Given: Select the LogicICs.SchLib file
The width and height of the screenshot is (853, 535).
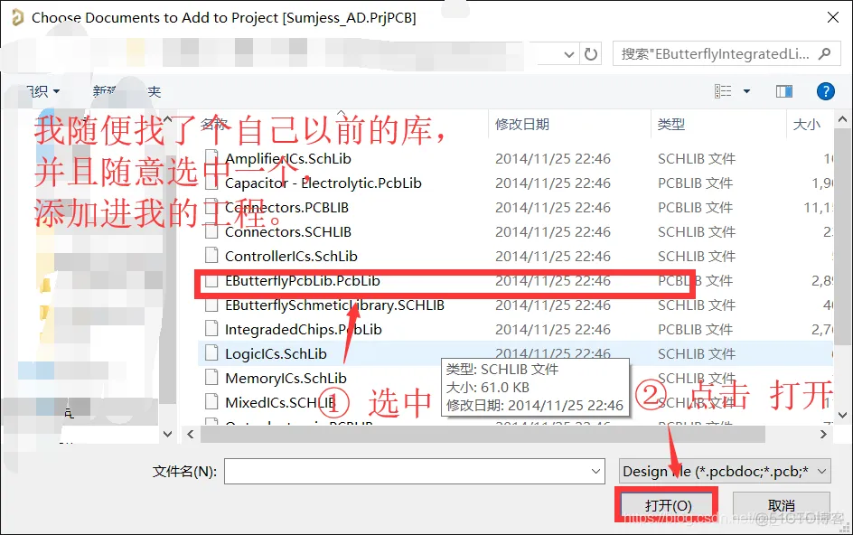Looking at the screenshot, I should click(x=276, y=354).
